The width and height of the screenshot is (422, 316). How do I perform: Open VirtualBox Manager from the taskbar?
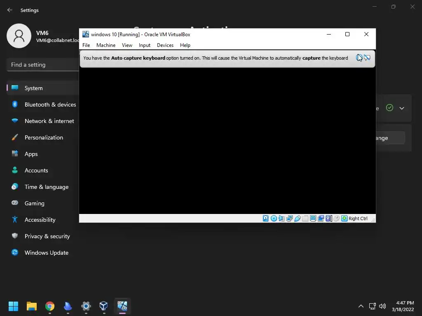(x=104, y=306)
